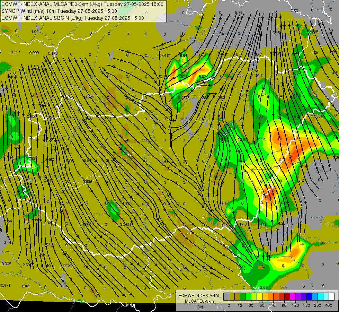
Task: Click the gray swatch in the legend
Action: coord(226,297)
